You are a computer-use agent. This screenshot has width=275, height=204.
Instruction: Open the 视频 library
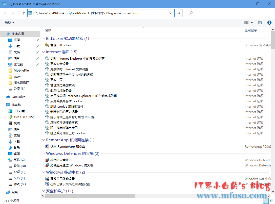pyautogui.click(x=17, y=123)
